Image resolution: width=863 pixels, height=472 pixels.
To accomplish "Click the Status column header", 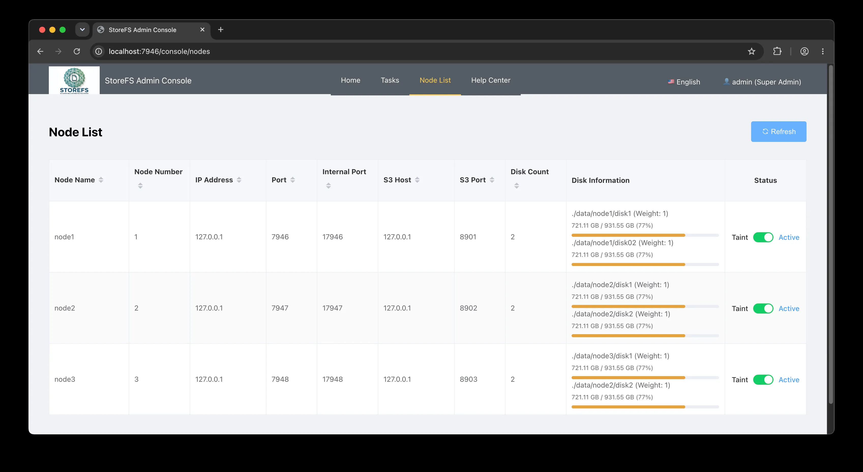I will click(x=766, y=180).
